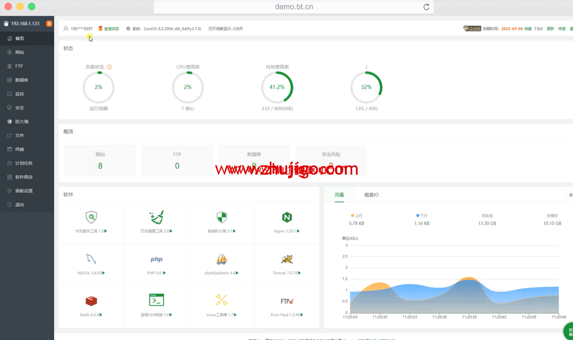The height and width of the screenshot is (340, 573).
Task: Open 软件商店 in the sidebar
Action: pyautogui.click(x=24, y=177)
